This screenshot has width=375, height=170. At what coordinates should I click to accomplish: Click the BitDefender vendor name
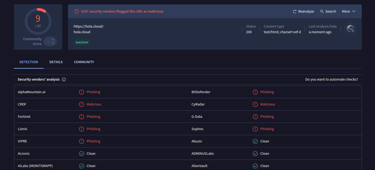[x=201, y=92]
